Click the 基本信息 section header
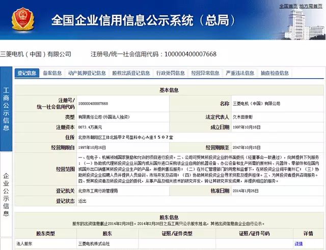The height and width of the screenshot is (250, 326). click(169, 90)
